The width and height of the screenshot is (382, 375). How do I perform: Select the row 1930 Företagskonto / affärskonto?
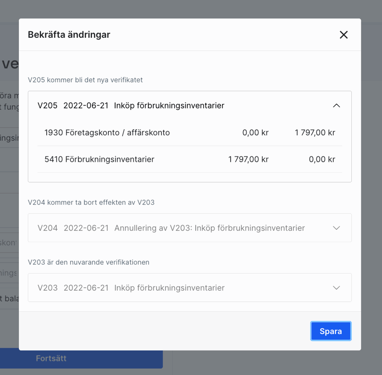(189, 133)
